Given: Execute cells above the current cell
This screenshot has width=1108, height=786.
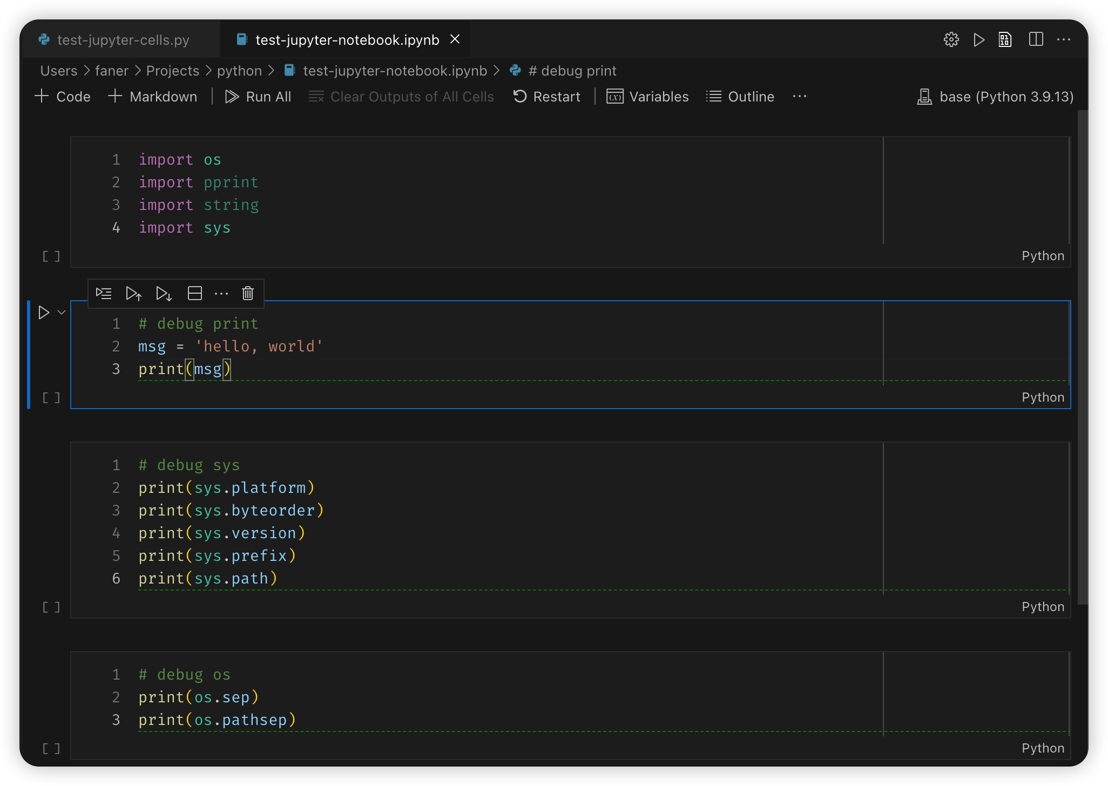Looking at the screenshot, I should pyautogui.click(x=133, y=293).
